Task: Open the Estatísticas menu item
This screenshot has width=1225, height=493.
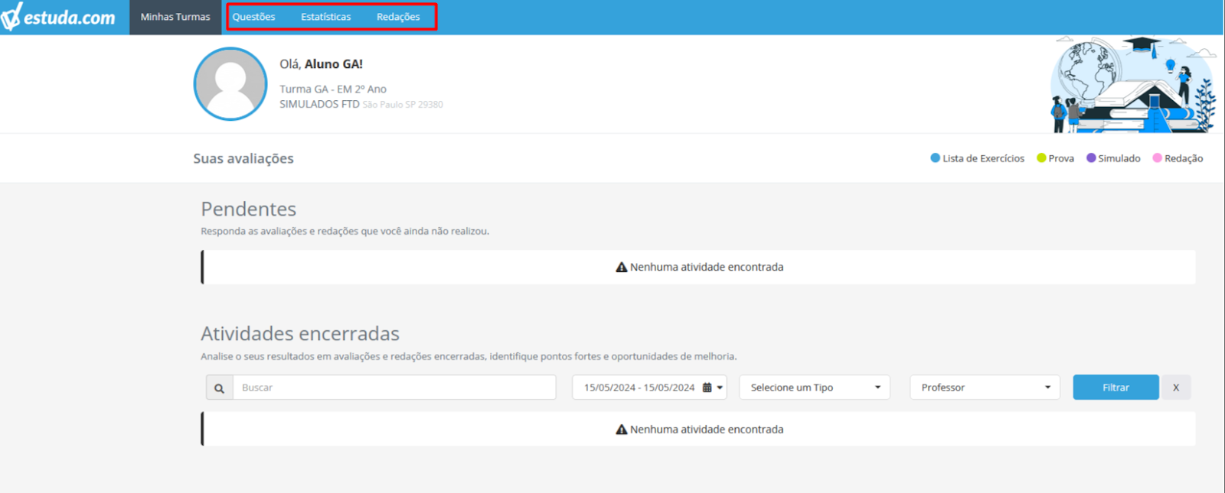Action: tap(326, 17)
